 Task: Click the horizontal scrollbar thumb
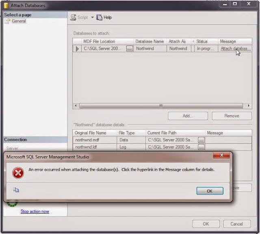(x=161, y=106)
